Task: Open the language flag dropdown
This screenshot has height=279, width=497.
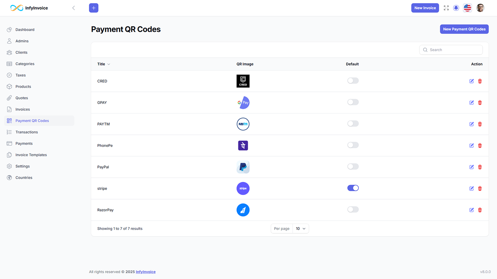Action: (x=467, y=7)
